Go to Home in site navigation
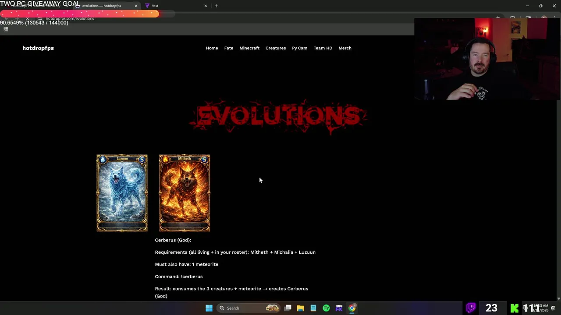The height and width of the screenshot is (315, 561). 212,48
